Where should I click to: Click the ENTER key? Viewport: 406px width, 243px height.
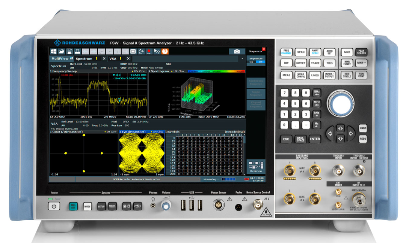[315, 139]
